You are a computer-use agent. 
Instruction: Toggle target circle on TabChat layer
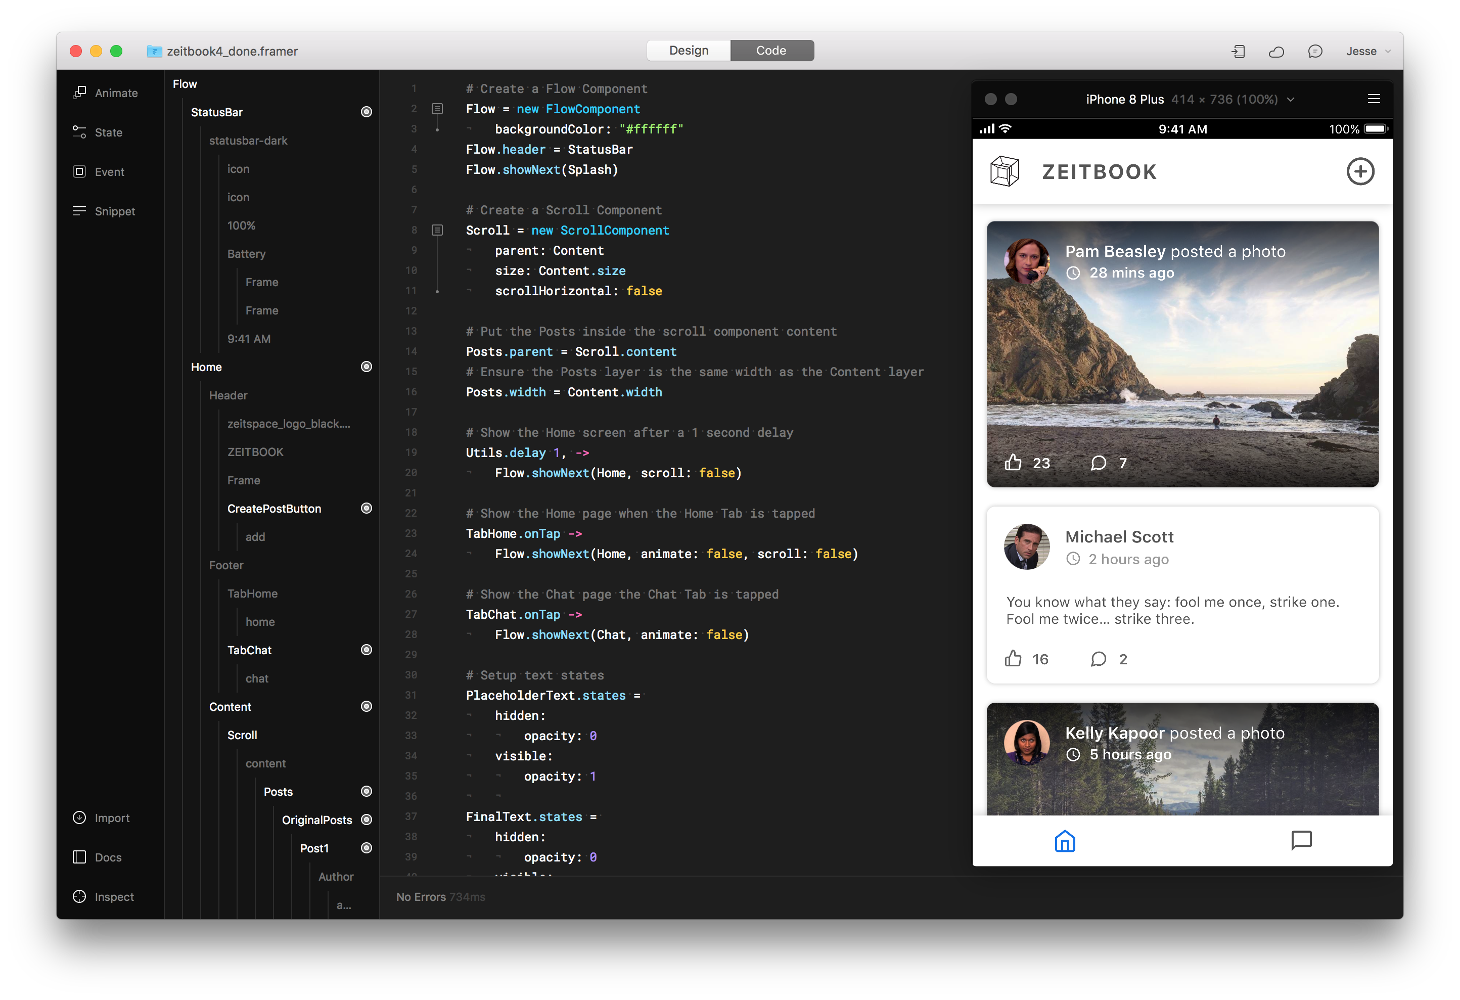366,650
